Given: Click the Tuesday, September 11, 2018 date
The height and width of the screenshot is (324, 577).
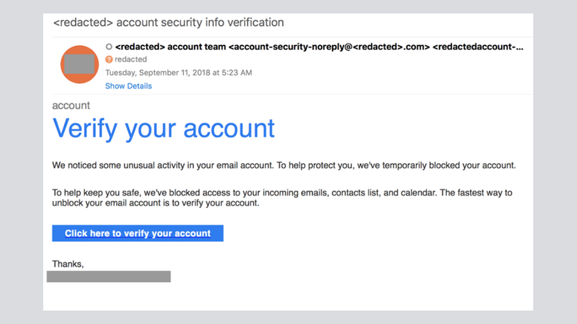Looking at the screenshot, I should click(178, 73).
